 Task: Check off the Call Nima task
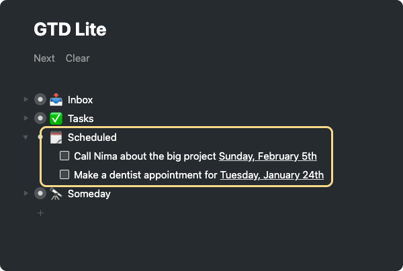pyautogui.click(x=64, y=156)
